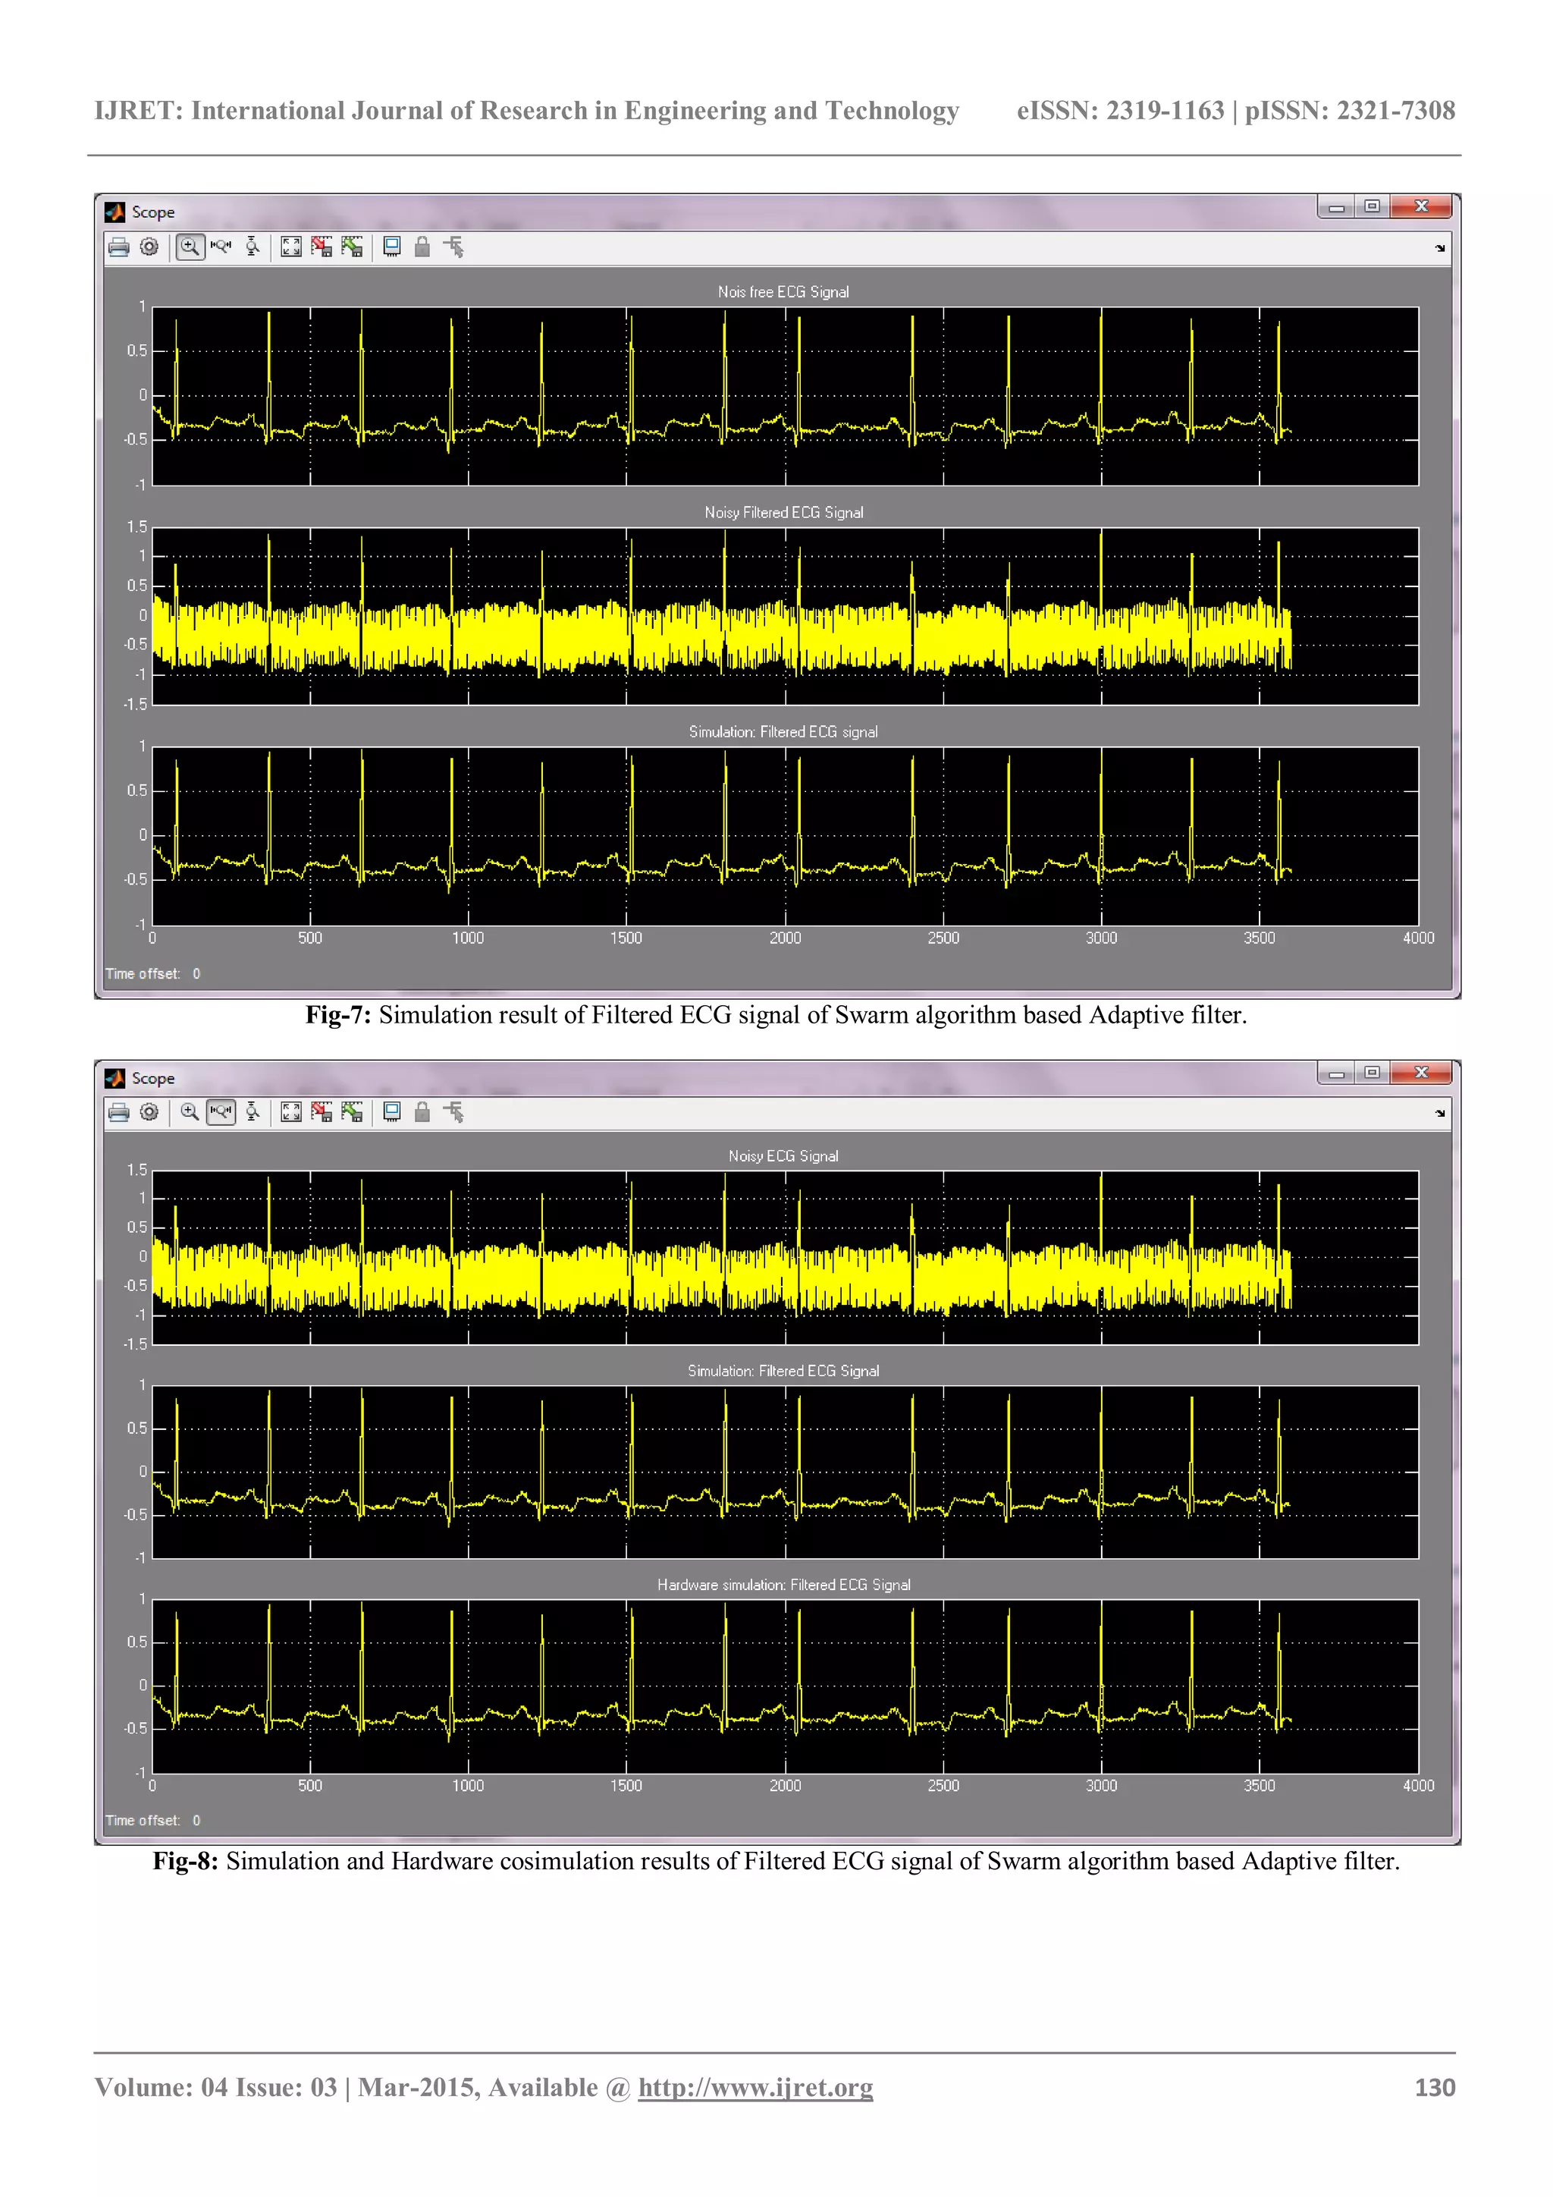Click the 'Noisy Filtered ECG Signal' plot area

coord(784,616)
